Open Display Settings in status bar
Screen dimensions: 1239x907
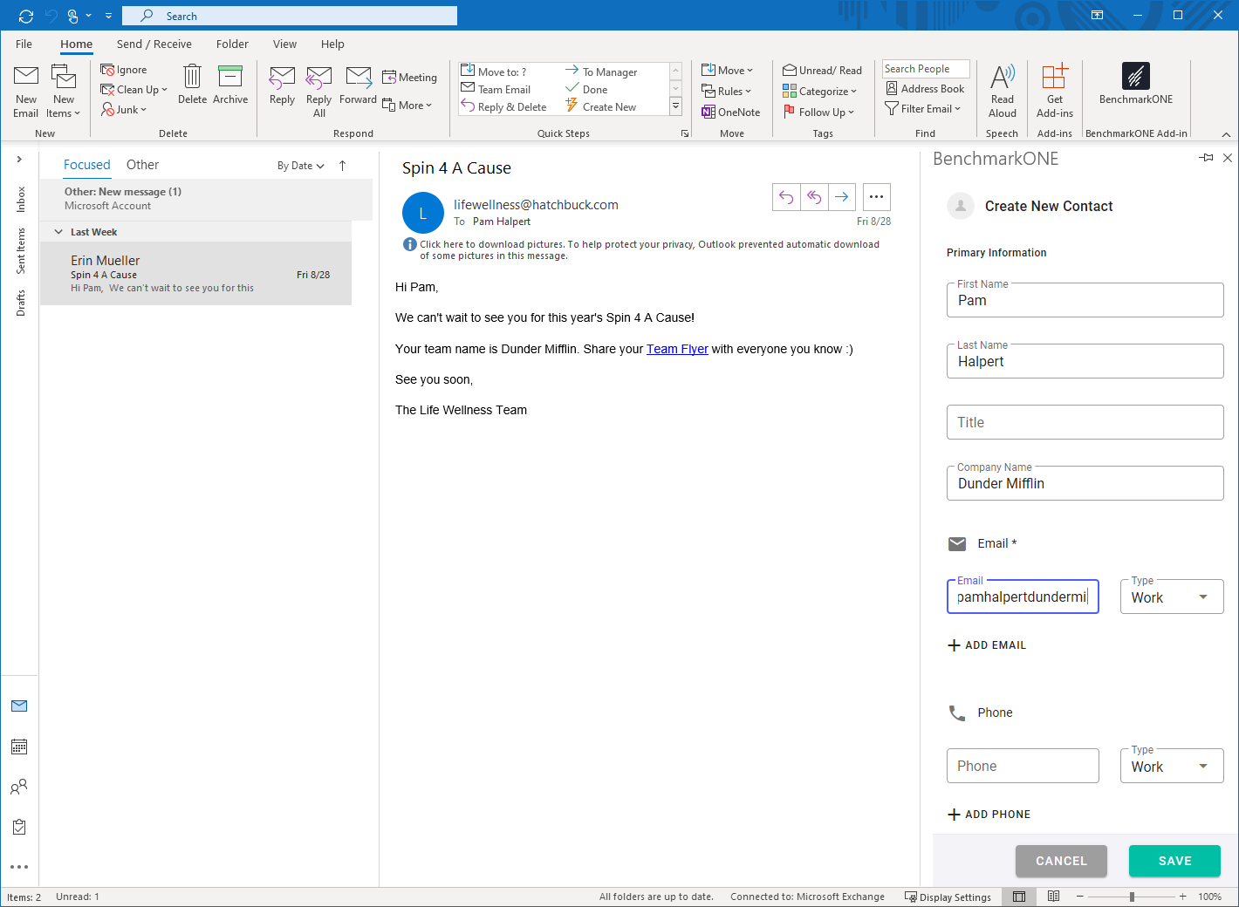tap(948, 897)
